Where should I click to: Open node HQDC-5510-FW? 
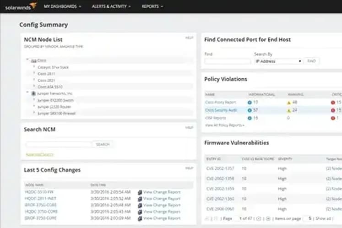39,192
